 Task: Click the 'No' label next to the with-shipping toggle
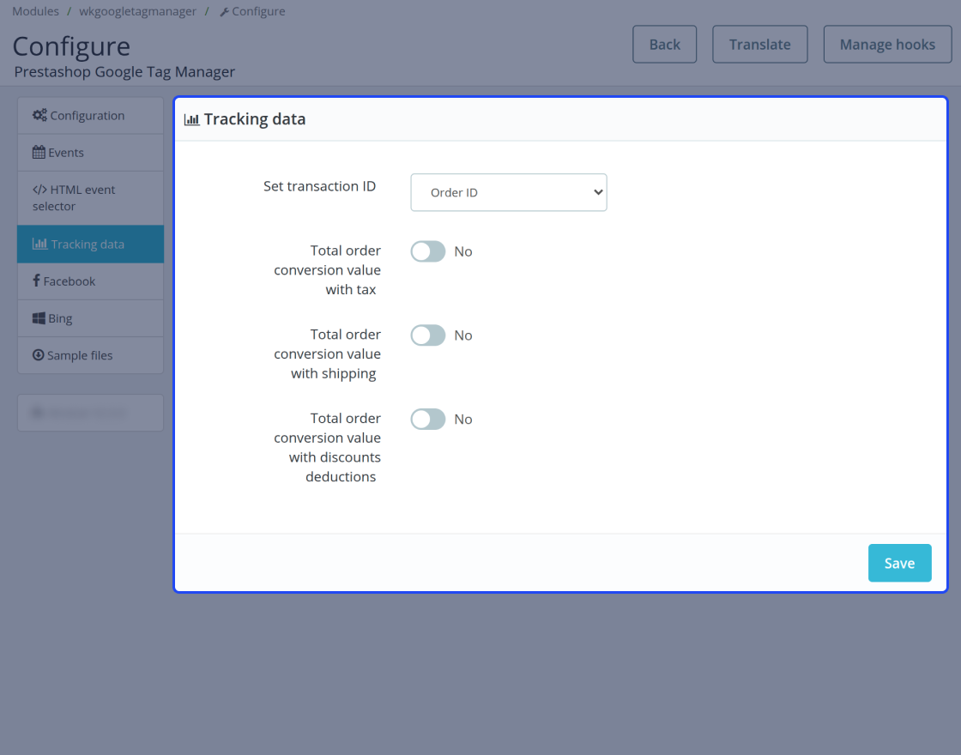tap(463, 335)
